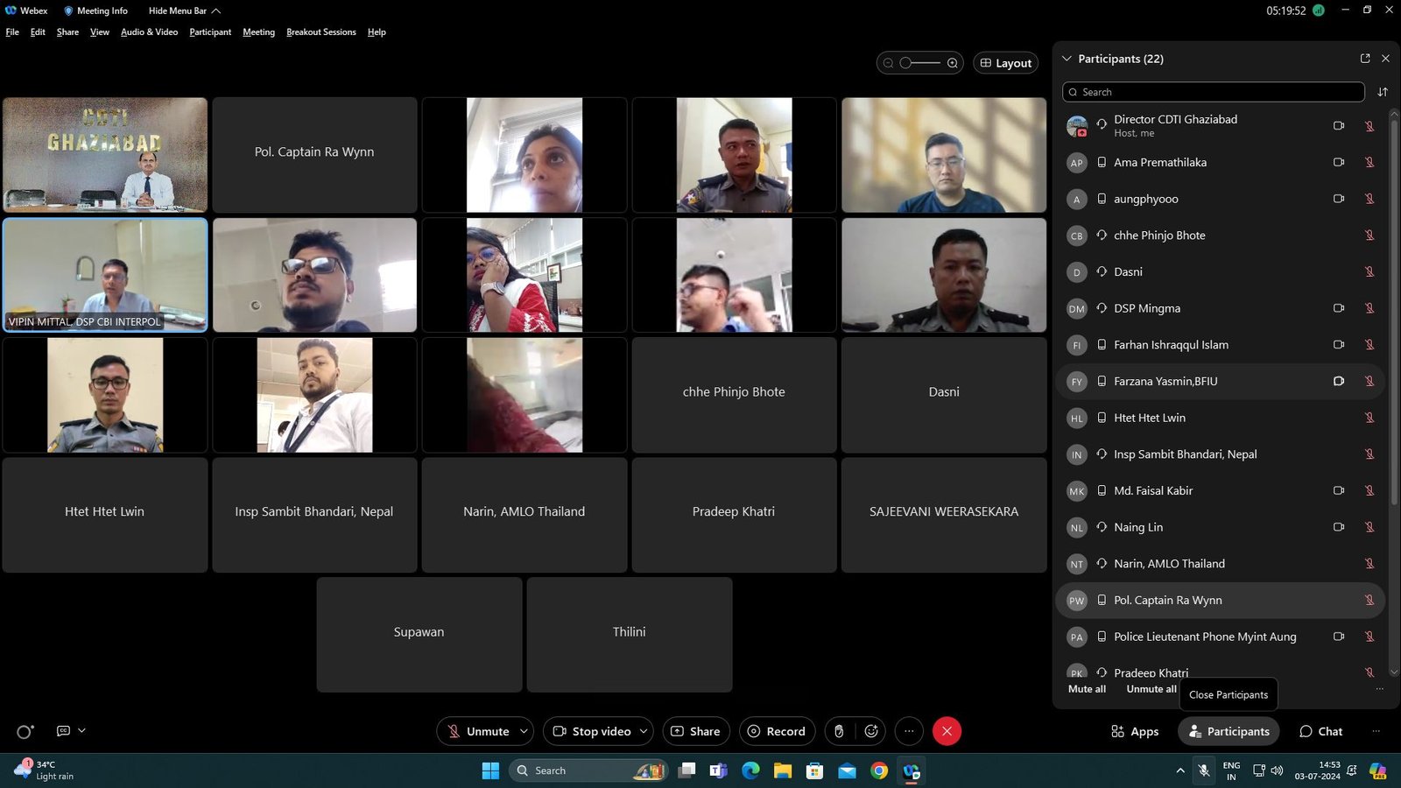Click the sort participants icon
Image resolution: width=1401 pixels, height=788 pixels.
pos(1383,92)
